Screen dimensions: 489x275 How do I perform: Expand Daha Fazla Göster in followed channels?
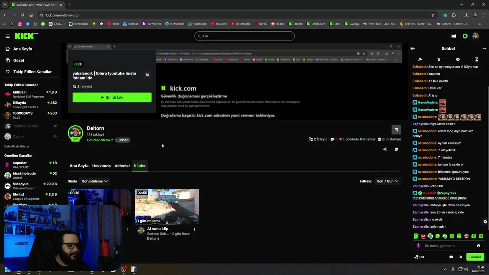coord(17,146)
